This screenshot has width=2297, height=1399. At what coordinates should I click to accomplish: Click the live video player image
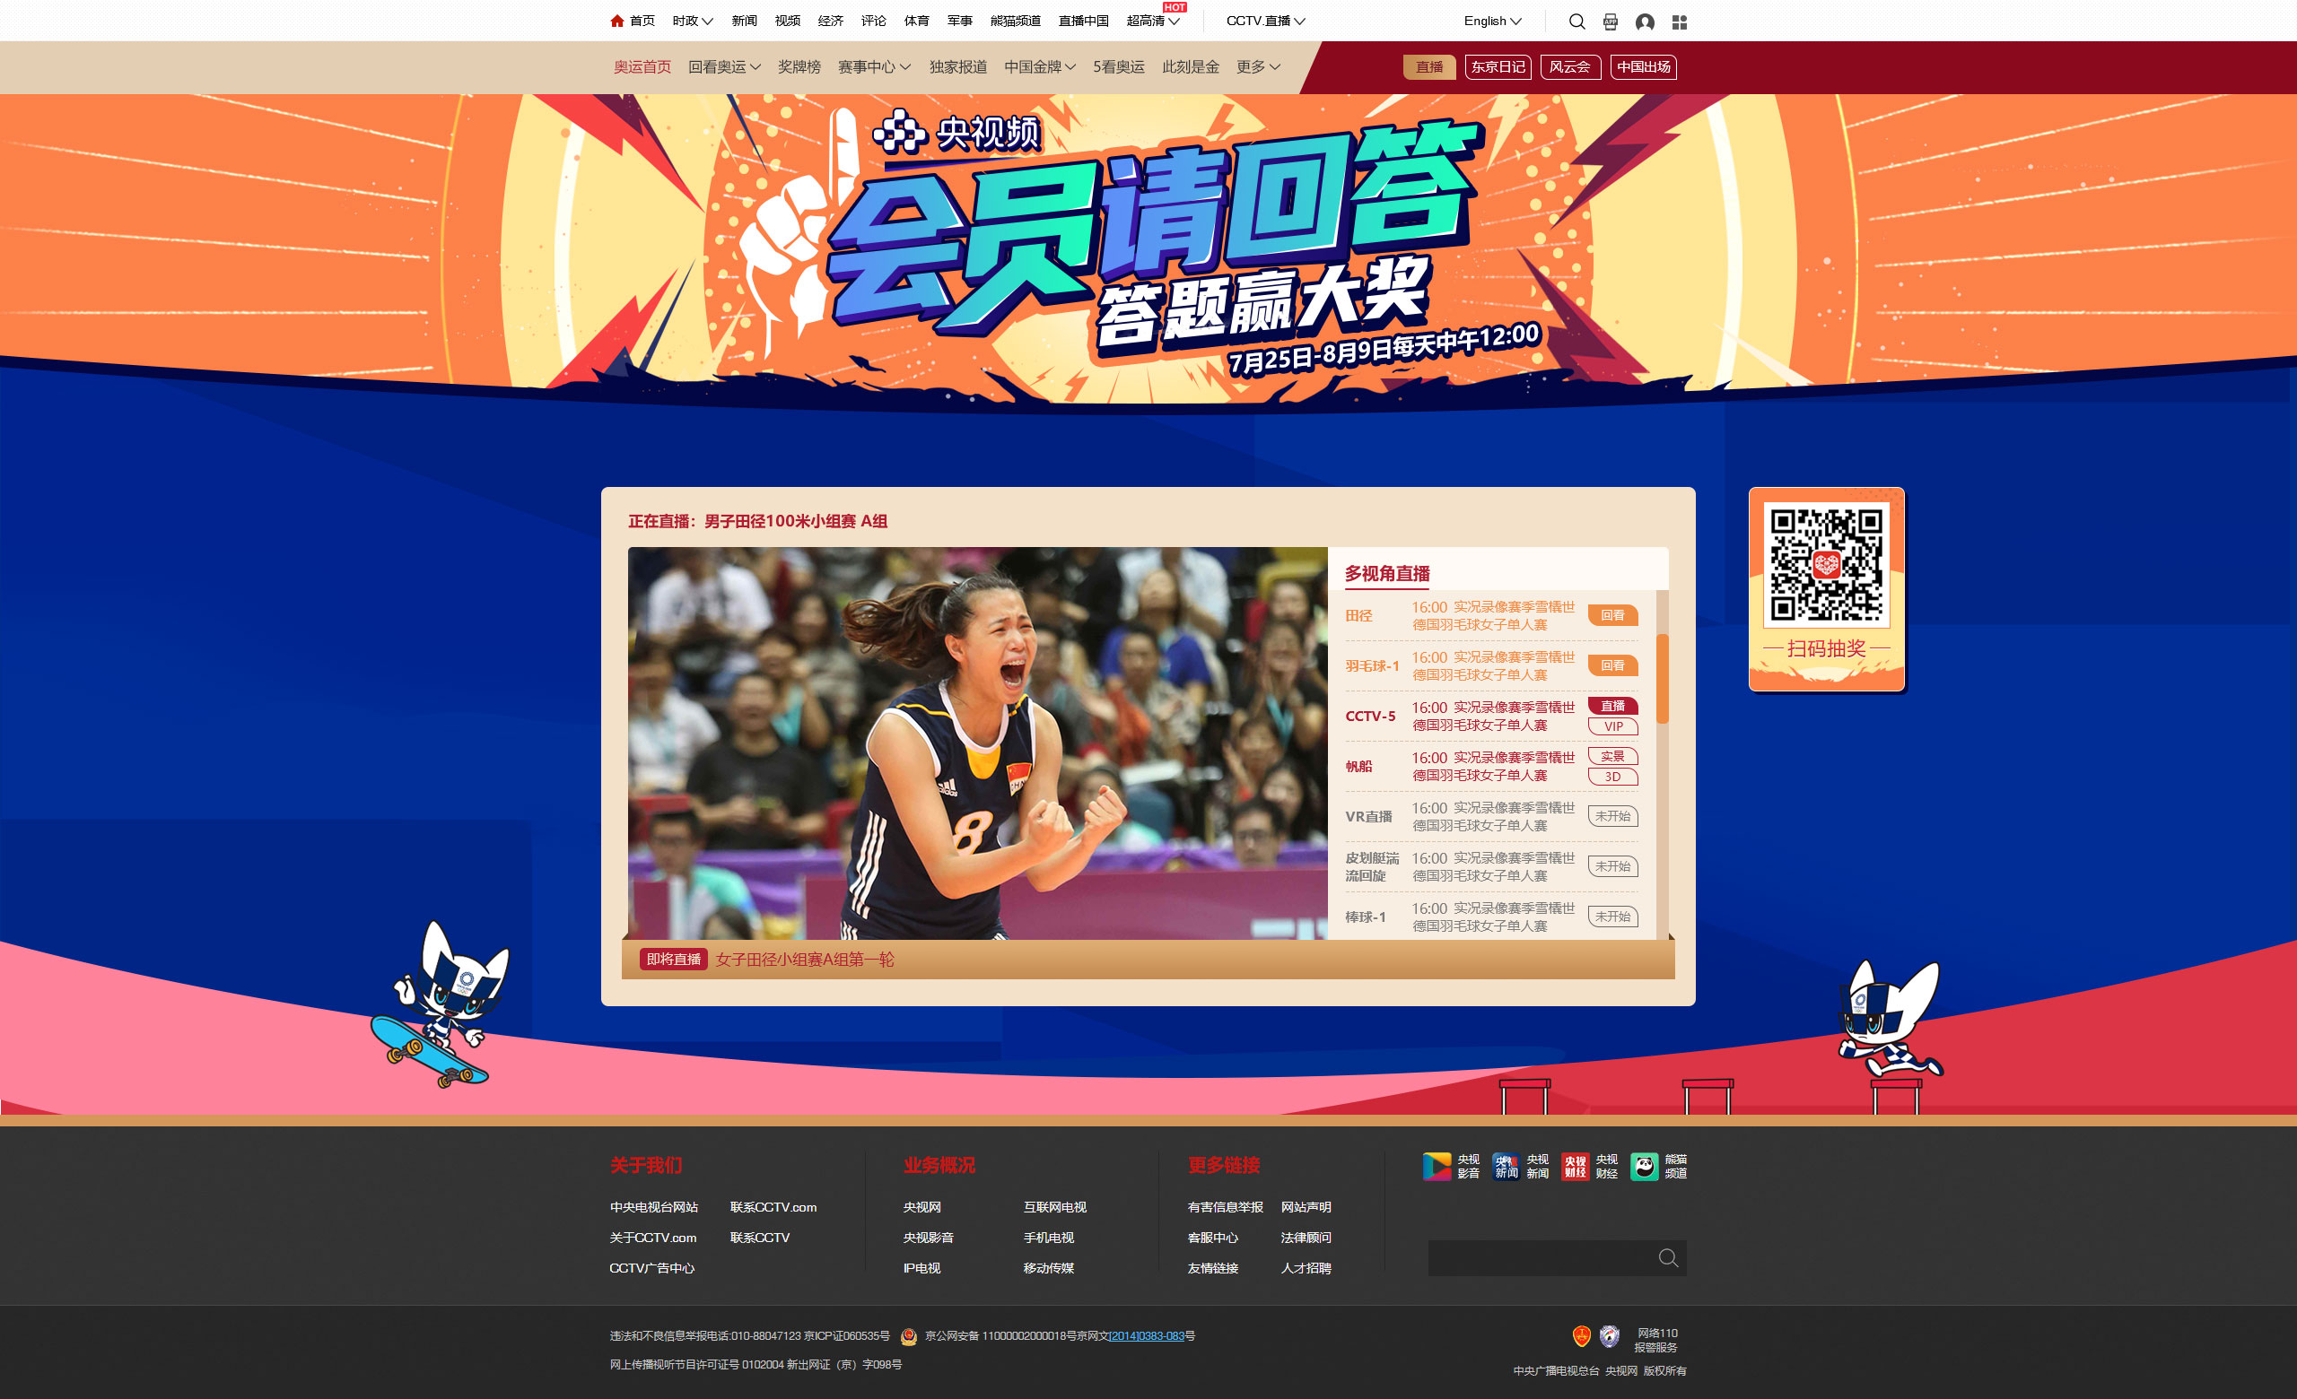point(977,743)
